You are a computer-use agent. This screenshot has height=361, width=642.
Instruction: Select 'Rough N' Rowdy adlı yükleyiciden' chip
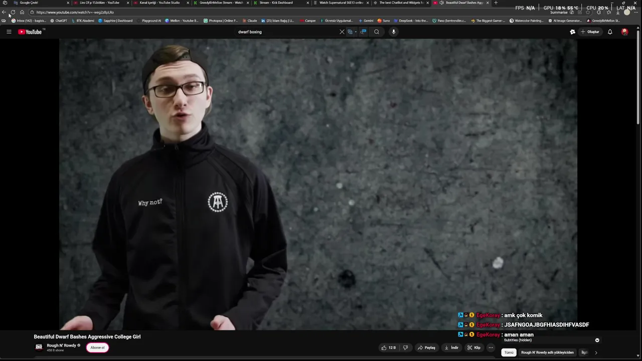click(x=547, y=352)
